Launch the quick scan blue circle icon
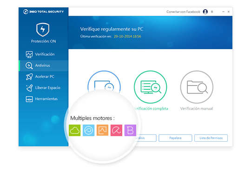Viewport: 251px width, 169px height. [x=104, y=82]
